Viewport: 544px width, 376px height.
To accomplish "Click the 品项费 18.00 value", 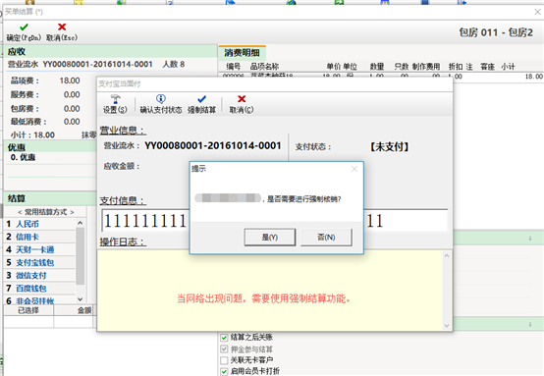I will 70,81.
